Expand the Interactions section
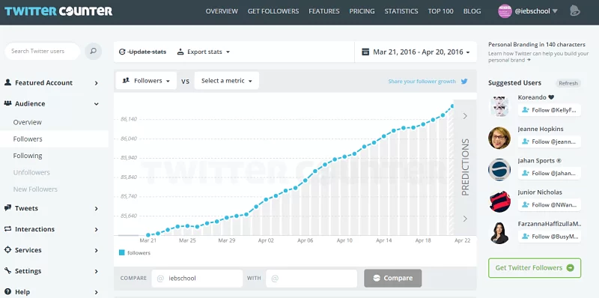The height and width of the screenshot is (298, 599). [97, 229]
